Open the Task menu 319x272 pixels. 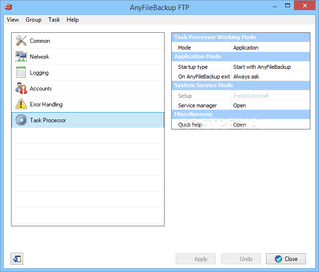point(54,20)
